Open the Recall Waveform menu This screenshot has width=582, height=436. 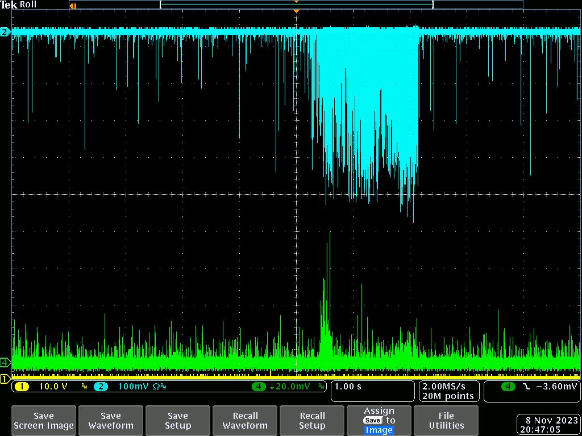coord(245,421)
